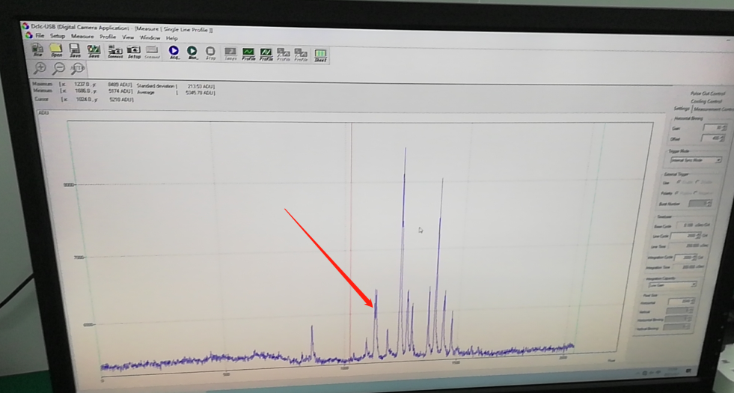Click the Stop acquisition icon
The height and width of the screenshot is (393, 734).
[210, 52]
